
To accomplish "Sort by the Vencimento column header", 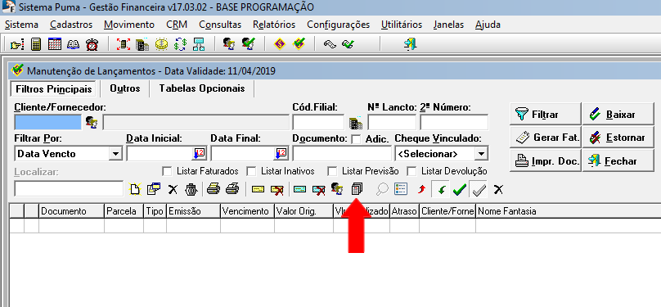I will 247,211.
